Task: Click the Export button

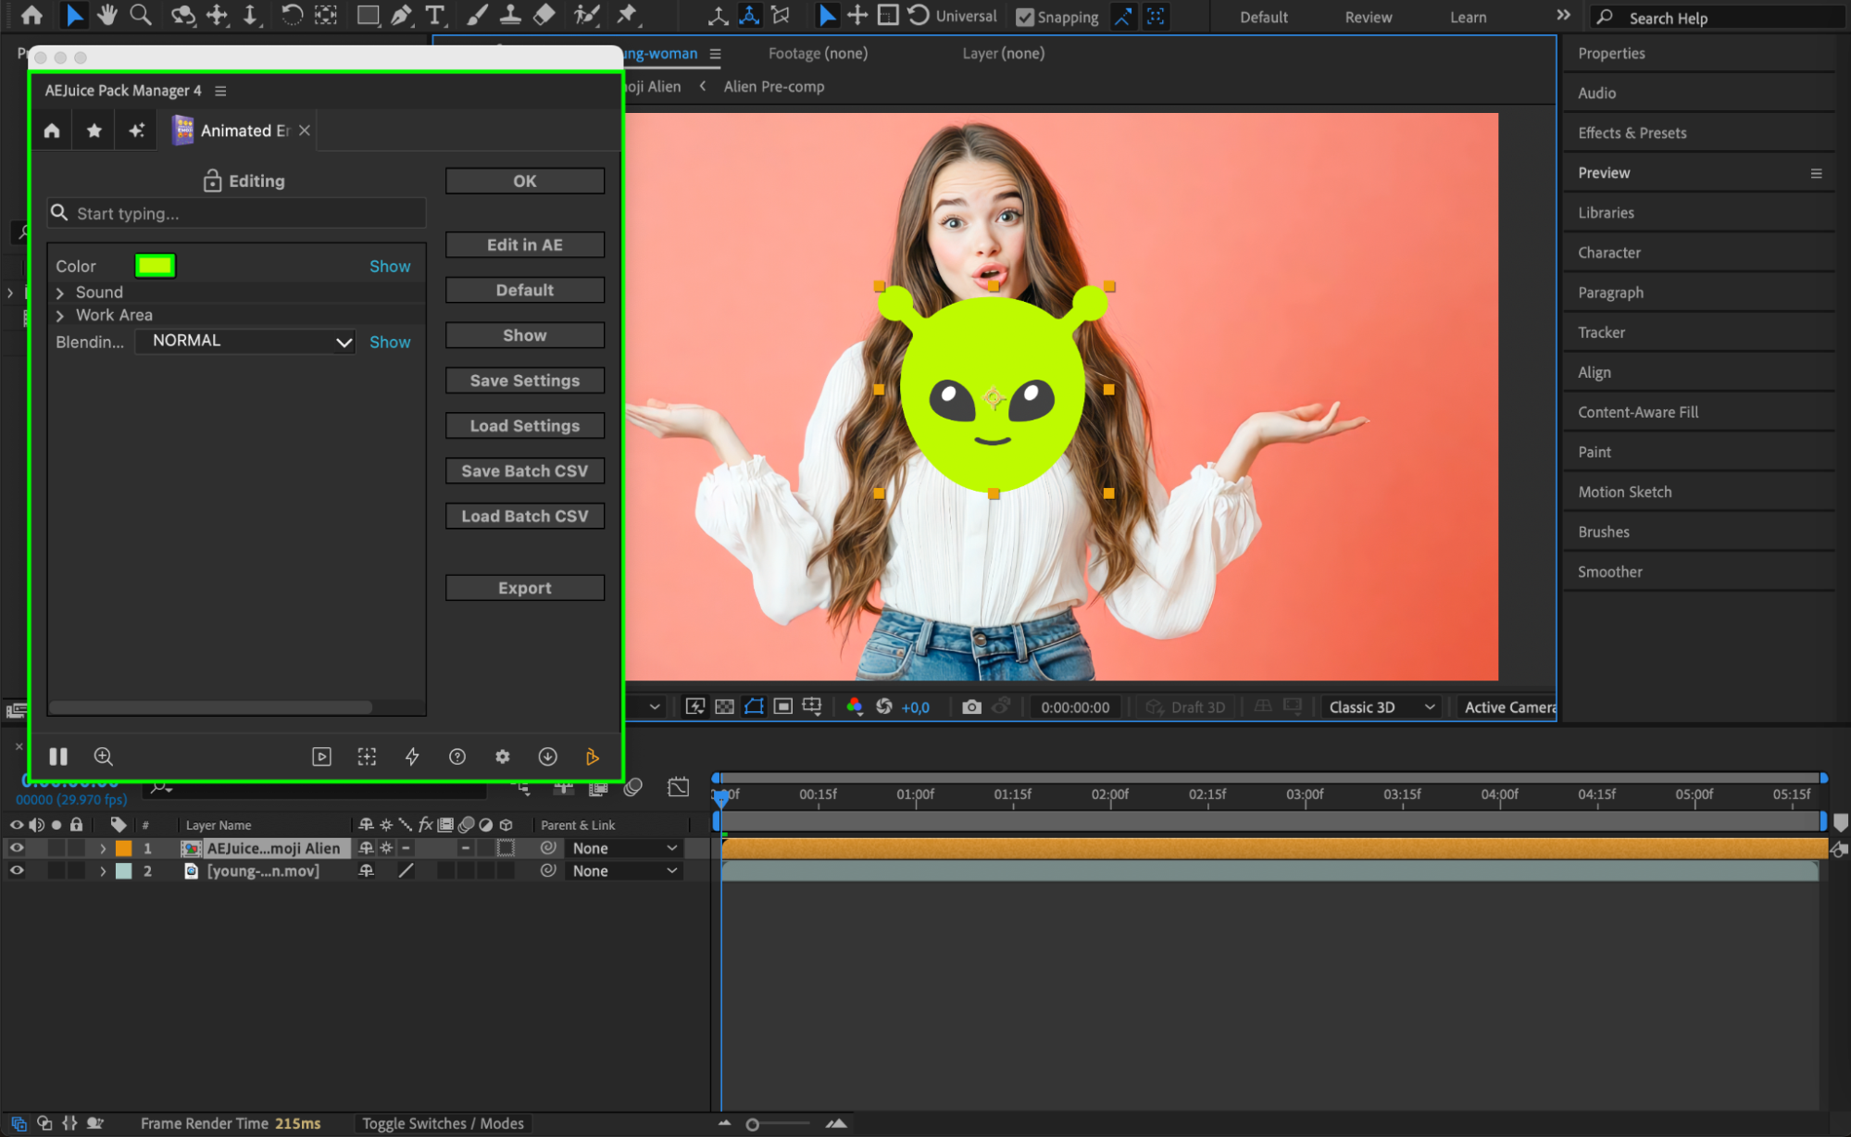Action: click(524, 588)
